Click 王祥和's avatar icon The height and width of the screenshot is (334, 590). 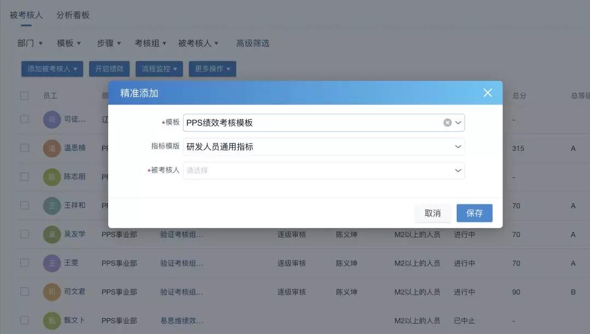pos(52,206)
